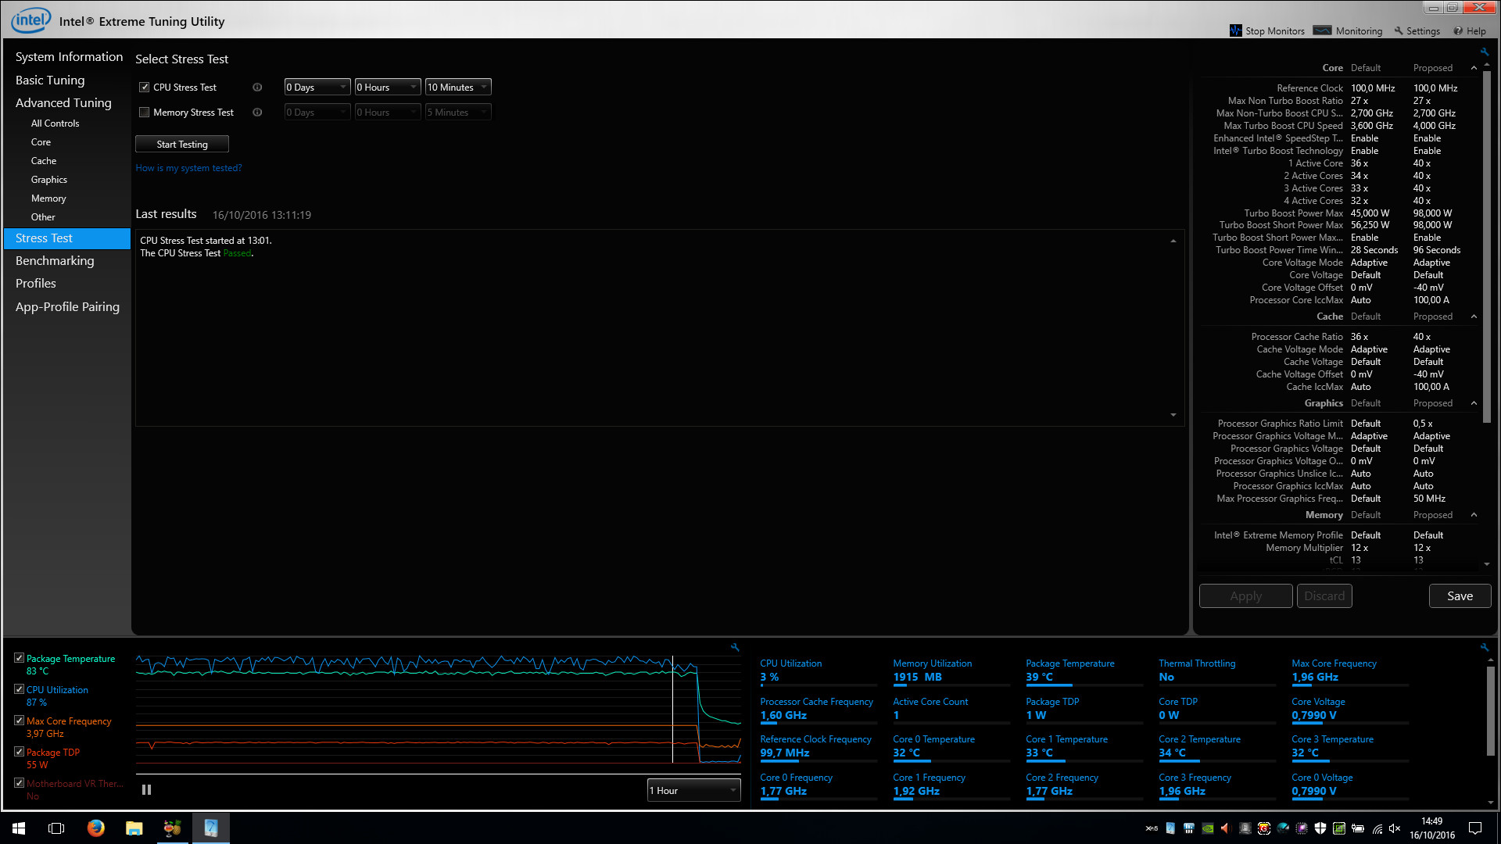
Task: Select Graphics under Advanced Tuning
Action: [49, 180]
